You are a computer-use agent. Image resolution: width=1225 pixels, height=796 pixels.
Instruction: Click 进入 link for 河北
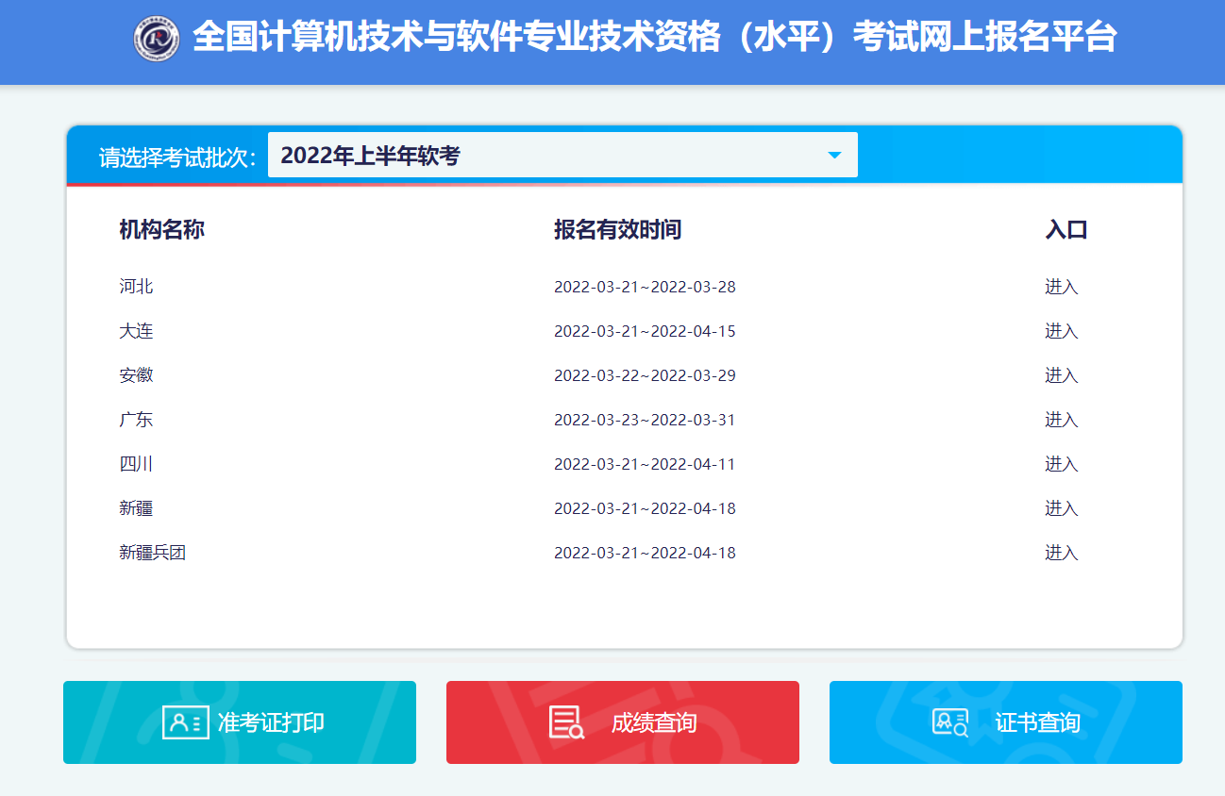pos(1061,287)
